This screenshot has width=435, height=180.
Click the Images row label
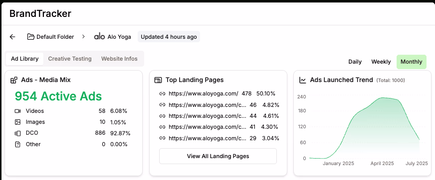point(35,122)
